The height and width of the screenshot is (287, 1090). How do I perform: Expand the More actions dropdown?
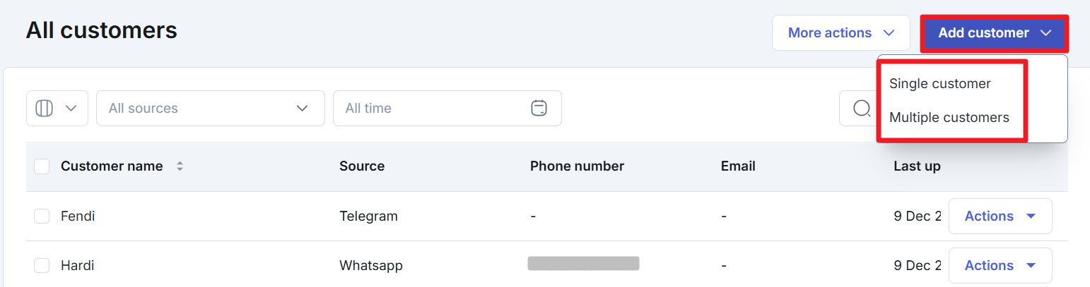[x=840, y=33]
